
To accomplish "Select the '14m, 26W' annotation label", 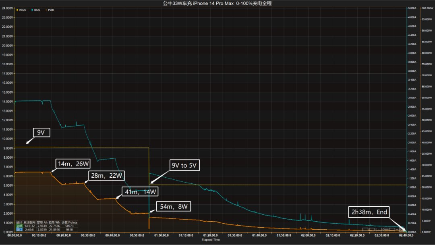I will pyautogui.click(x=74, y=164).
